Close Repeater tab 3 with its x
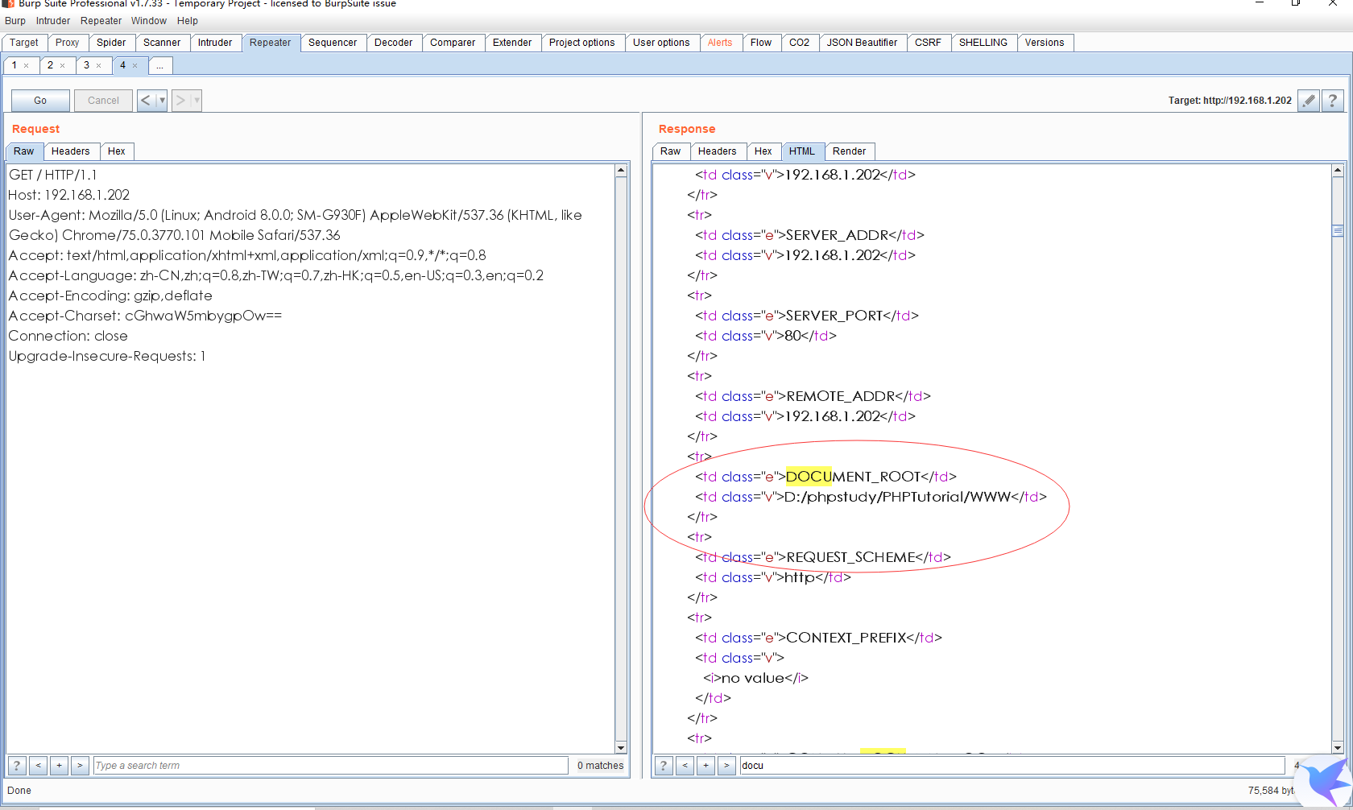 click(99, 66)
